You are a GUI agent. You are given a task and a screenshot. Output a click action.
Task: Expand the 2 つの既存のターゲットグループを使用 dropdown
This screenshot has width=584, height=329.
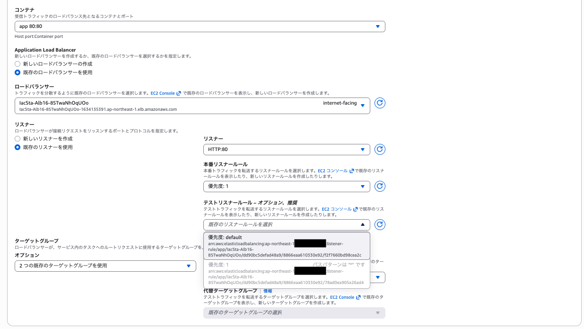coord(105,266)
